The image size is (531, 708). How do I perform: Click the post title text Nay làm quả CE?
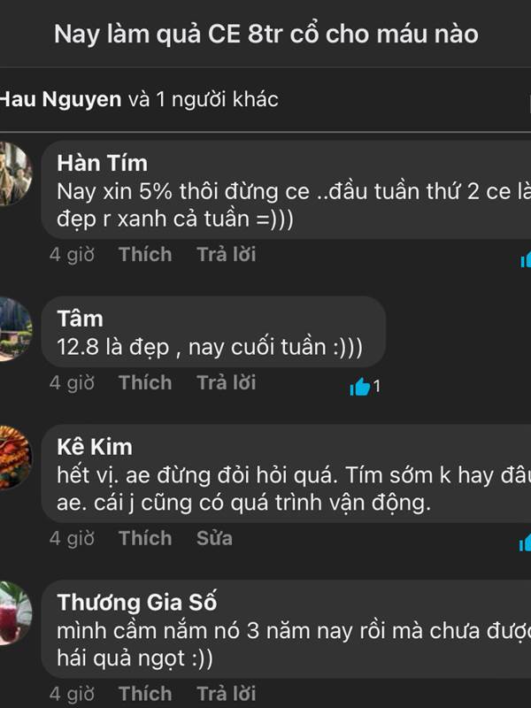[147, 35]
